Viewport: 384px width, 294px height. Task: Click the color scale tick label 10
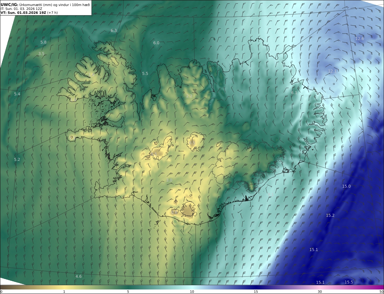click(x=192, y=292)
